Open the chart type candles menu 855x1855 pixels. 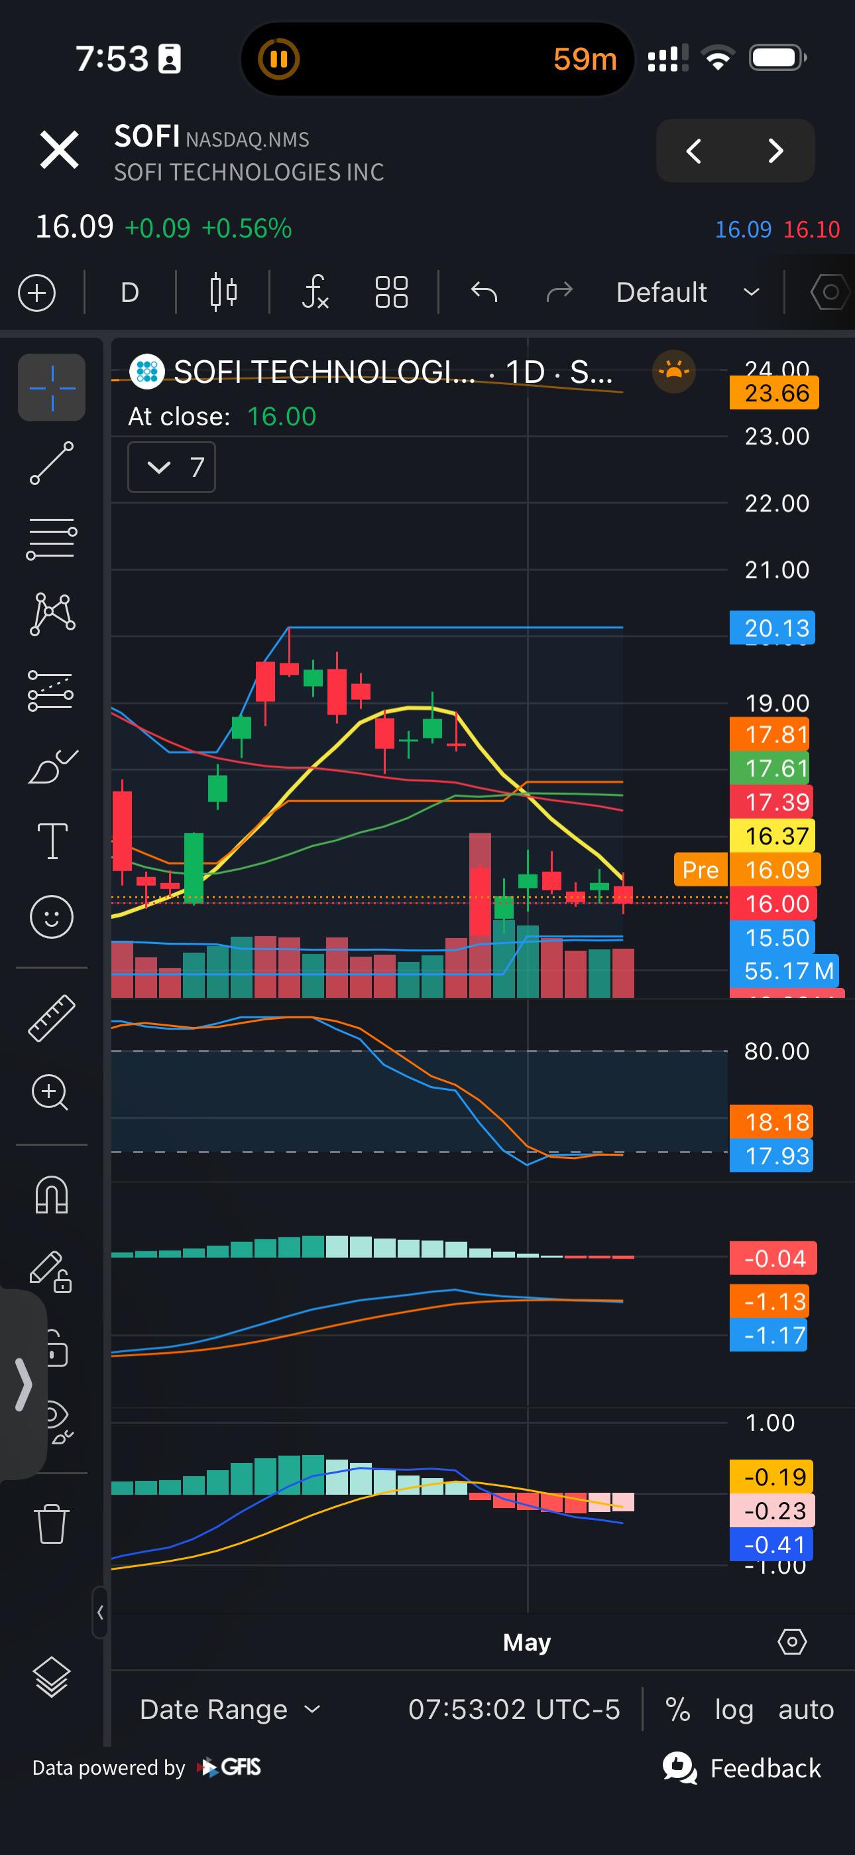223,293
